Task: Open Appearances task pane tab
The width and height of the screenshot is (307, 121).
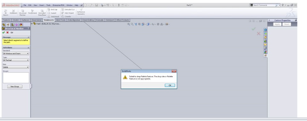Action: click(x=265, y=52)
